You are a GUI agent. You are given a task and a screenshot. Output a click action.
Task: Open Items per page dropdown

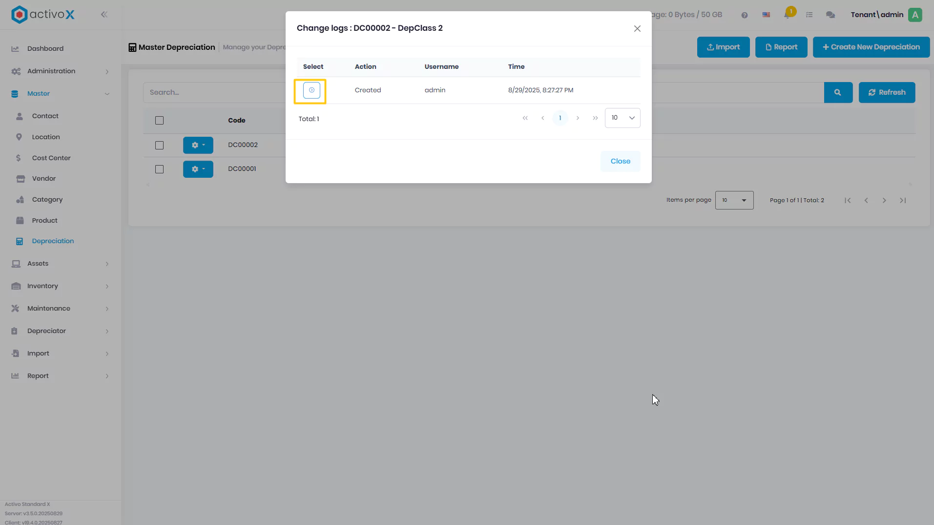pyautogui.click(x=734, y=200)
